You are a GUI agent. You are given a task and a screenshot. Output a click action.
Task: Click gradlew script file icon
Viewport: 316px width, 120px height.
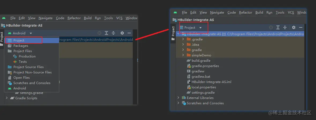189,71
